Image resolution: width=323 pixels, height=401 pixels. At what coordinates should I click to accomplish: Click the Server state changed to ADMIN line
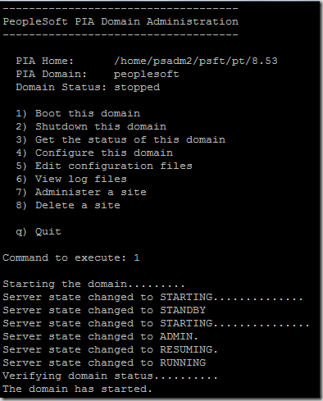tap(100, 336)
